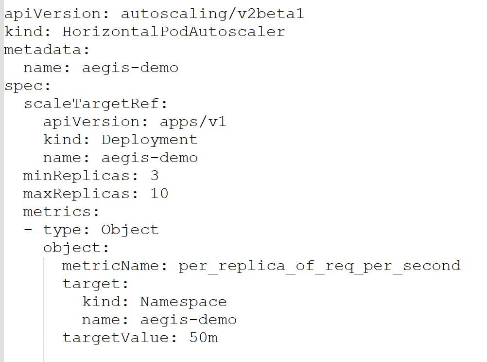The height and width of the screenshot is (362, 487).
Task: Click aegis-demo under scaleTargetRef
Action: click(149, 158)
